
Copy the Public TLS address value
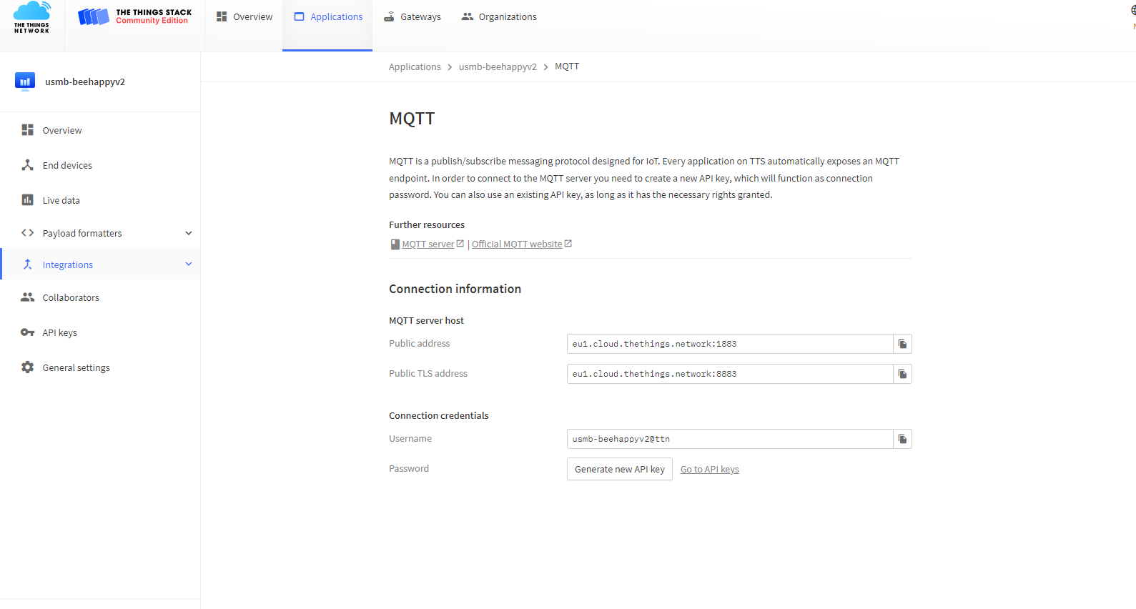tap(902, 374)
